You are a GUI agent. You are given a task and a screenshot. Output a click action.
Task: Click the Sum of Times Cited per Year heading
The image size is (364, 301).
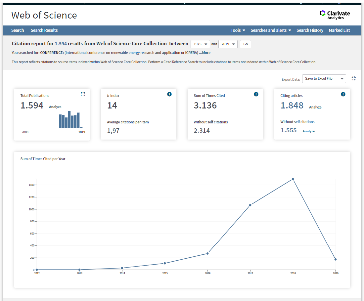click(x=43, y=159)
